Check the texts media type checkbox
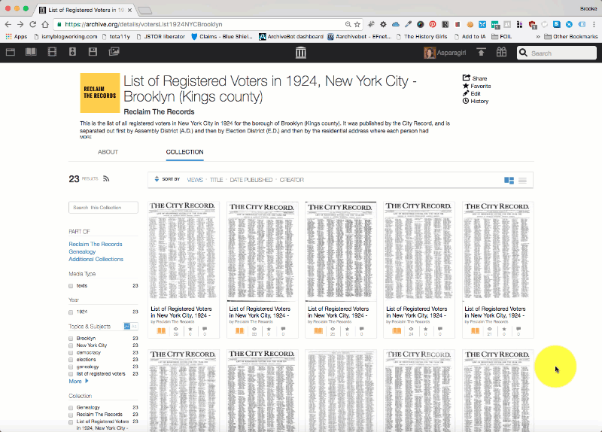Image resolution: width=602 pixels, height=432 pixels. [71, 286]
